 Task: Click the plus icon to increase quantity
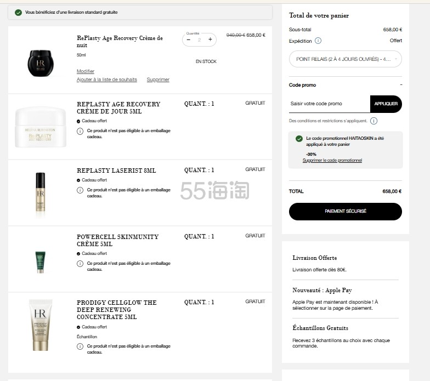(x=210, y=39)
